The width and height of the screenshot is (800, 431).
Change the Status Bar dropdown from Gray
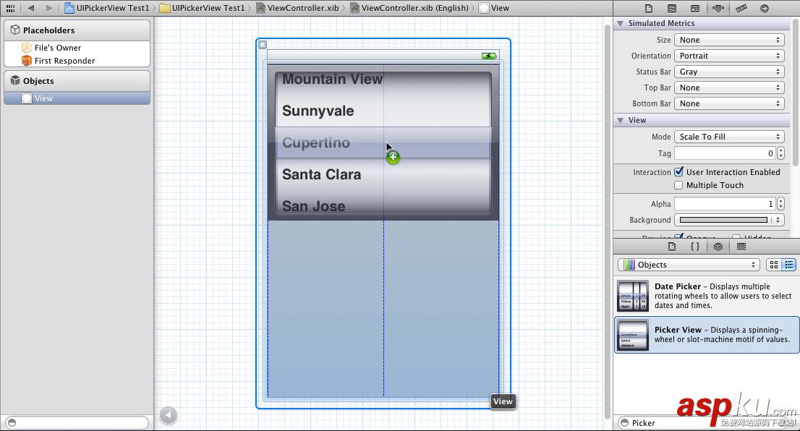(729, 72)
